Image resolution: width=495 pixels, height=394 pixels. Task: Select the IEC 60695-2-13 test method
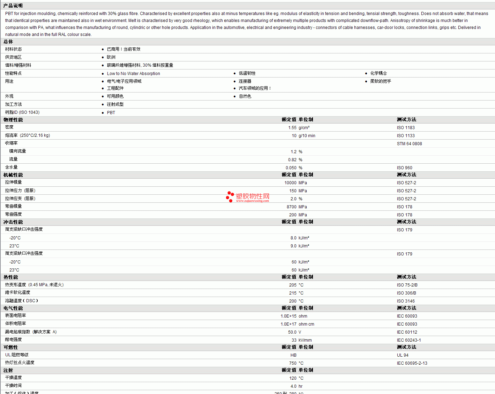tap(412, 363)
